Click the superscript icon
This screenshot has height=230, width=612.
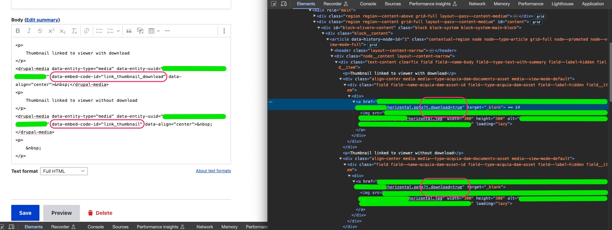(51, 31)
